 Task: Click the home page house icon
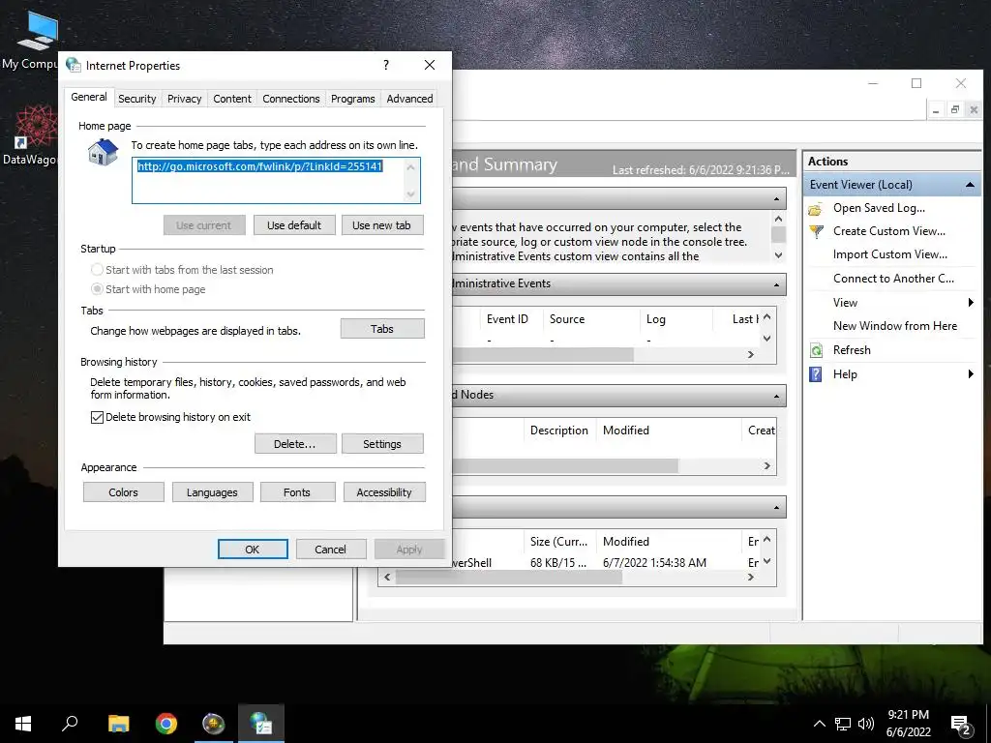(103, 152)
